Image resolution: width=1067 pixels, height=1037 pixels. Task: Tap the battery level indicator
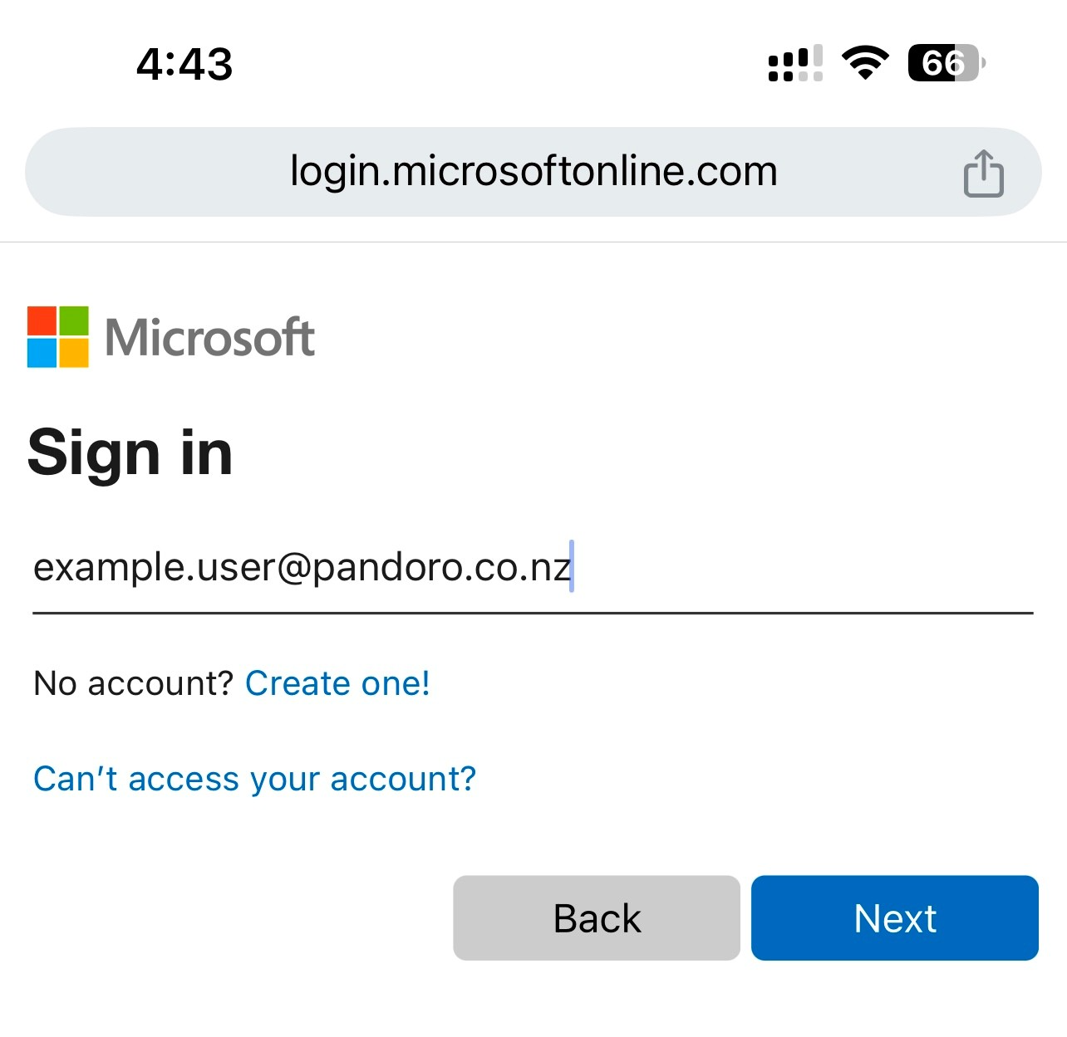point(946,63)
